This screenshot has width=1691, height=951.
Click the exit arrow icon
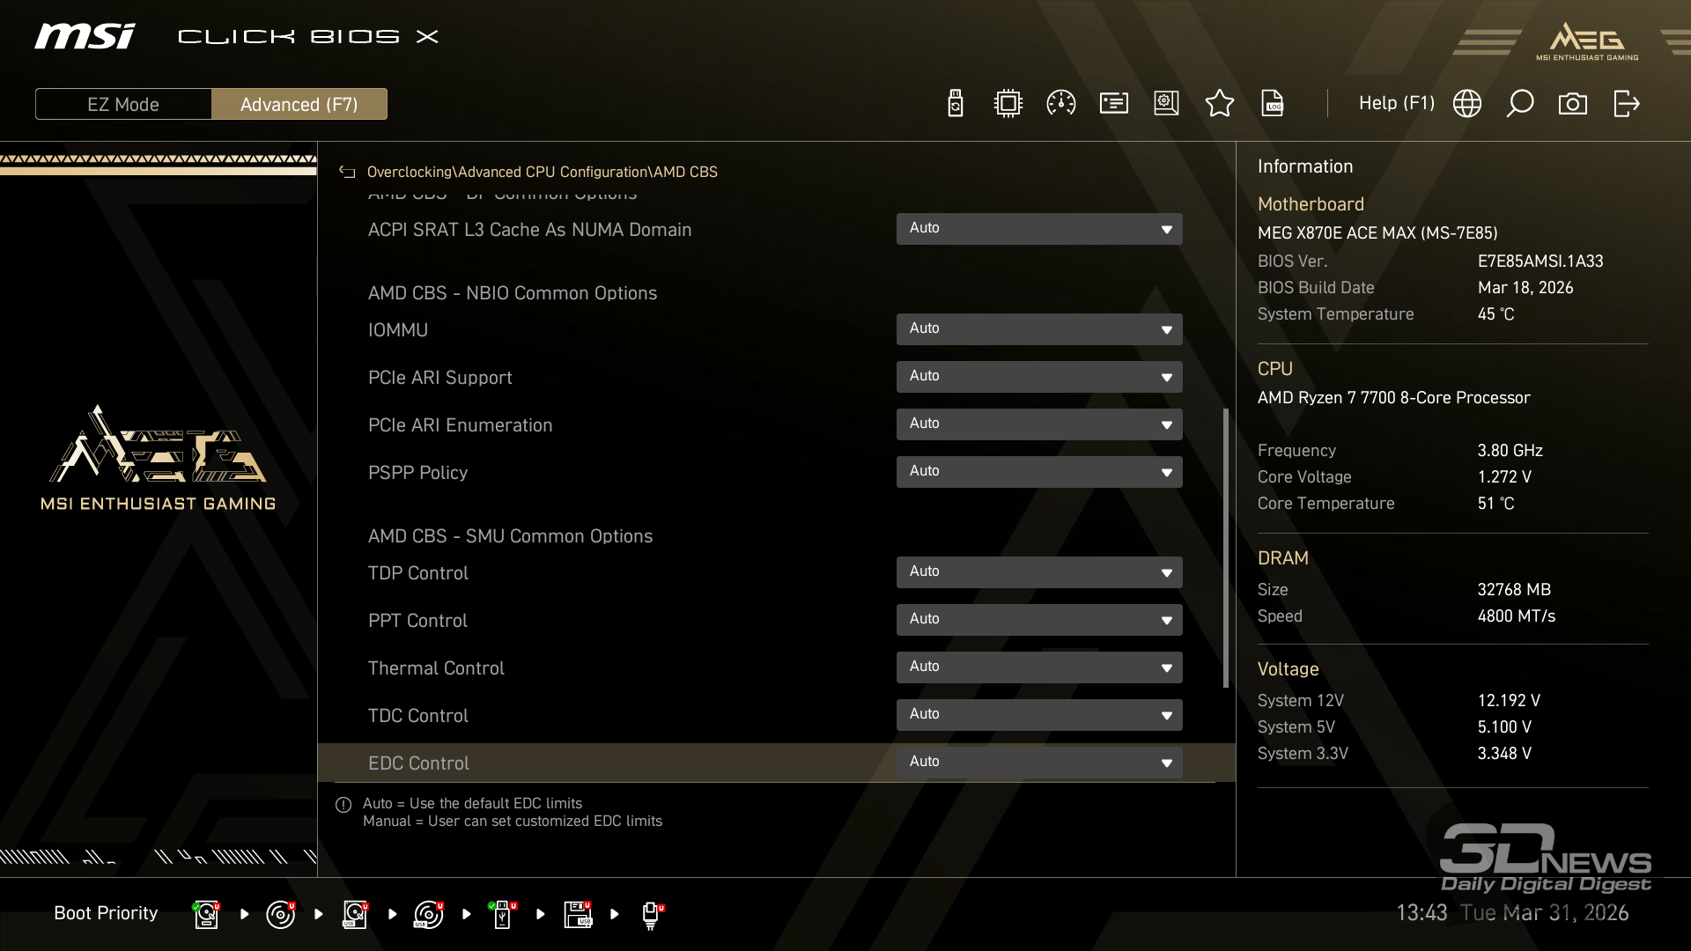coord(1626,104)
